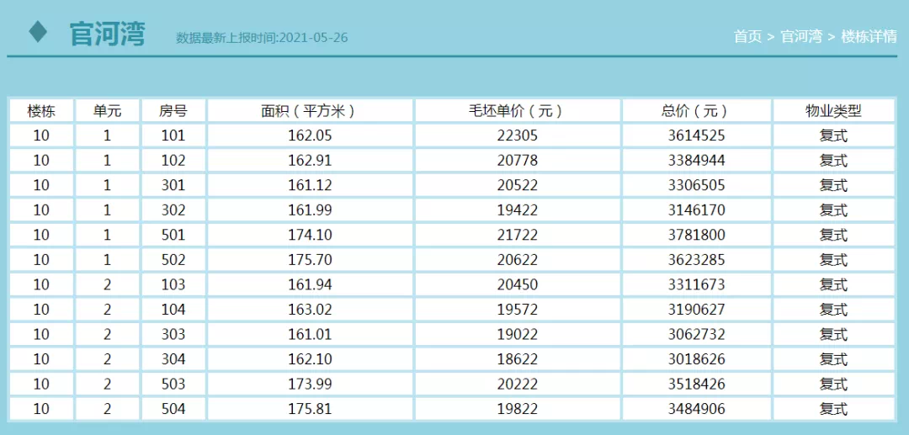Click the unit price 19572

[518, 310]
